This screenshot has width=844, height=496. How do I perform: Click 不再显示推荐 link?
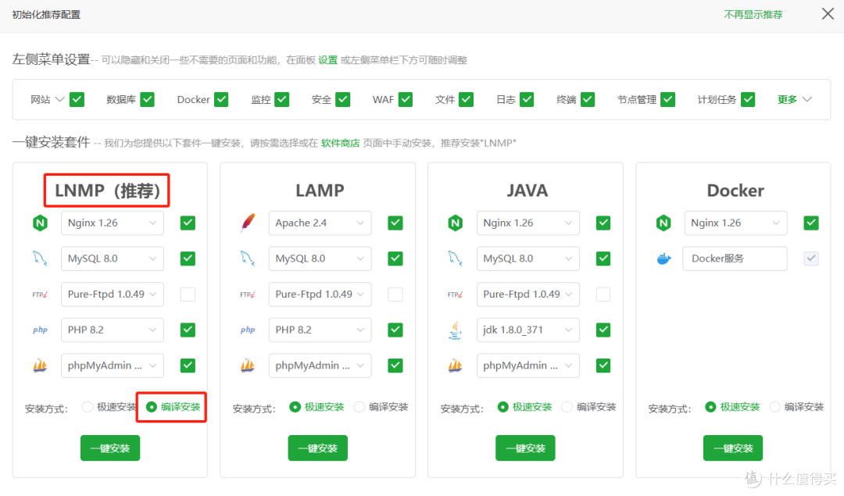point(753,15)
